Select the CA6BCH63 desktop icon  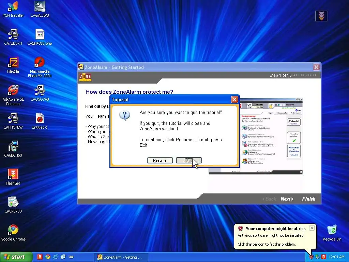pyautogui.click(x=13, y=149)
